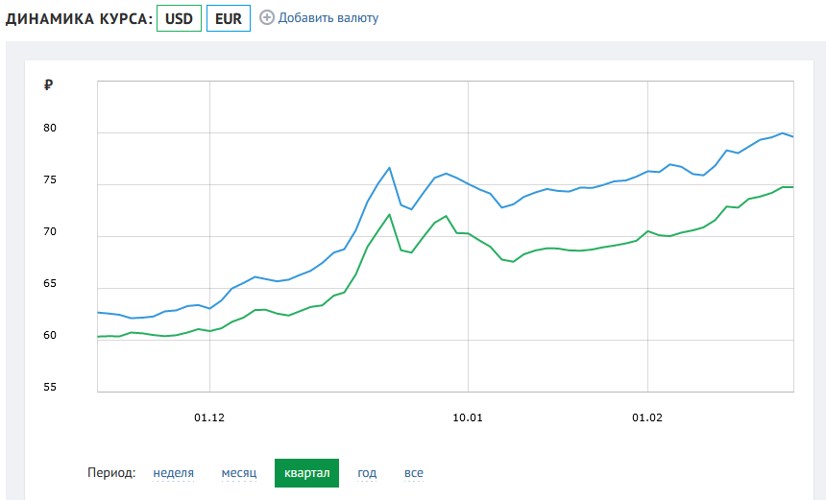Click the 55 value on the vertical axis
826x500 pixels.
[50, 387]
